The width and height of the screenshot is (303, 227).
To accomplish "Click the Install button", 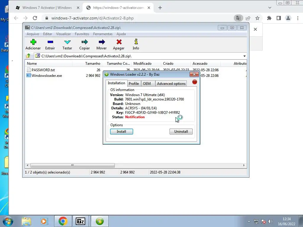I will (x=122, y=132).
